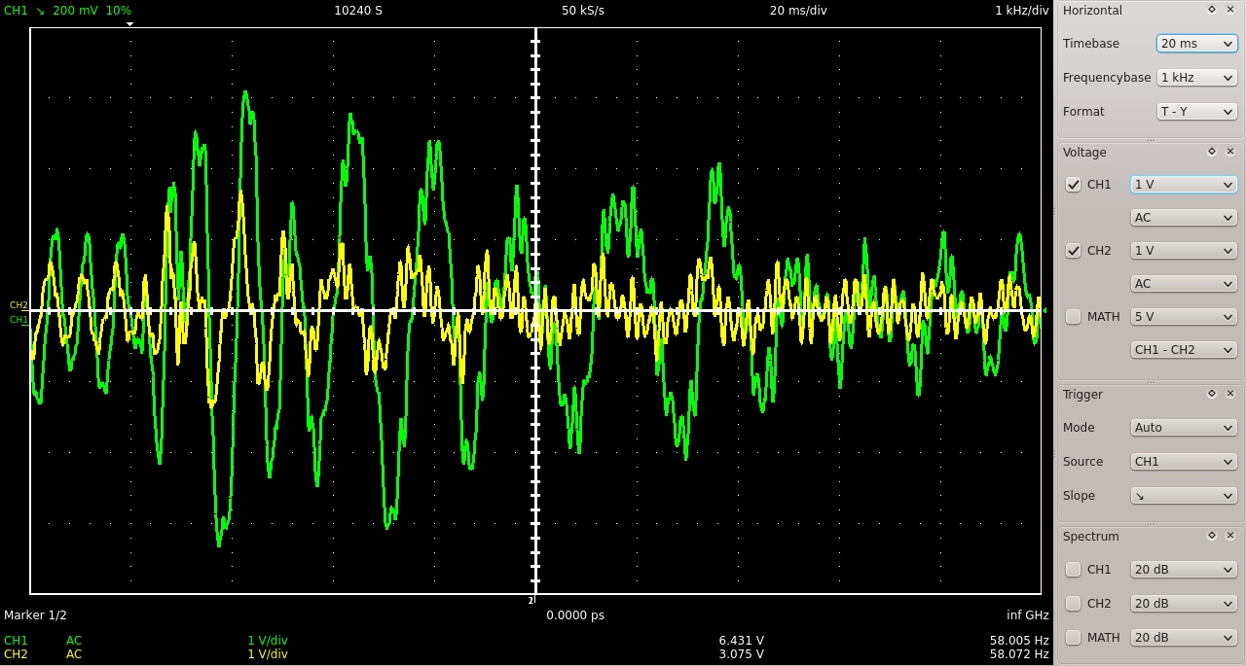Viewport: 1246px width, 666px height.
Task: Open the Trigger Mode Auto dropdown
Action: 1183,428
